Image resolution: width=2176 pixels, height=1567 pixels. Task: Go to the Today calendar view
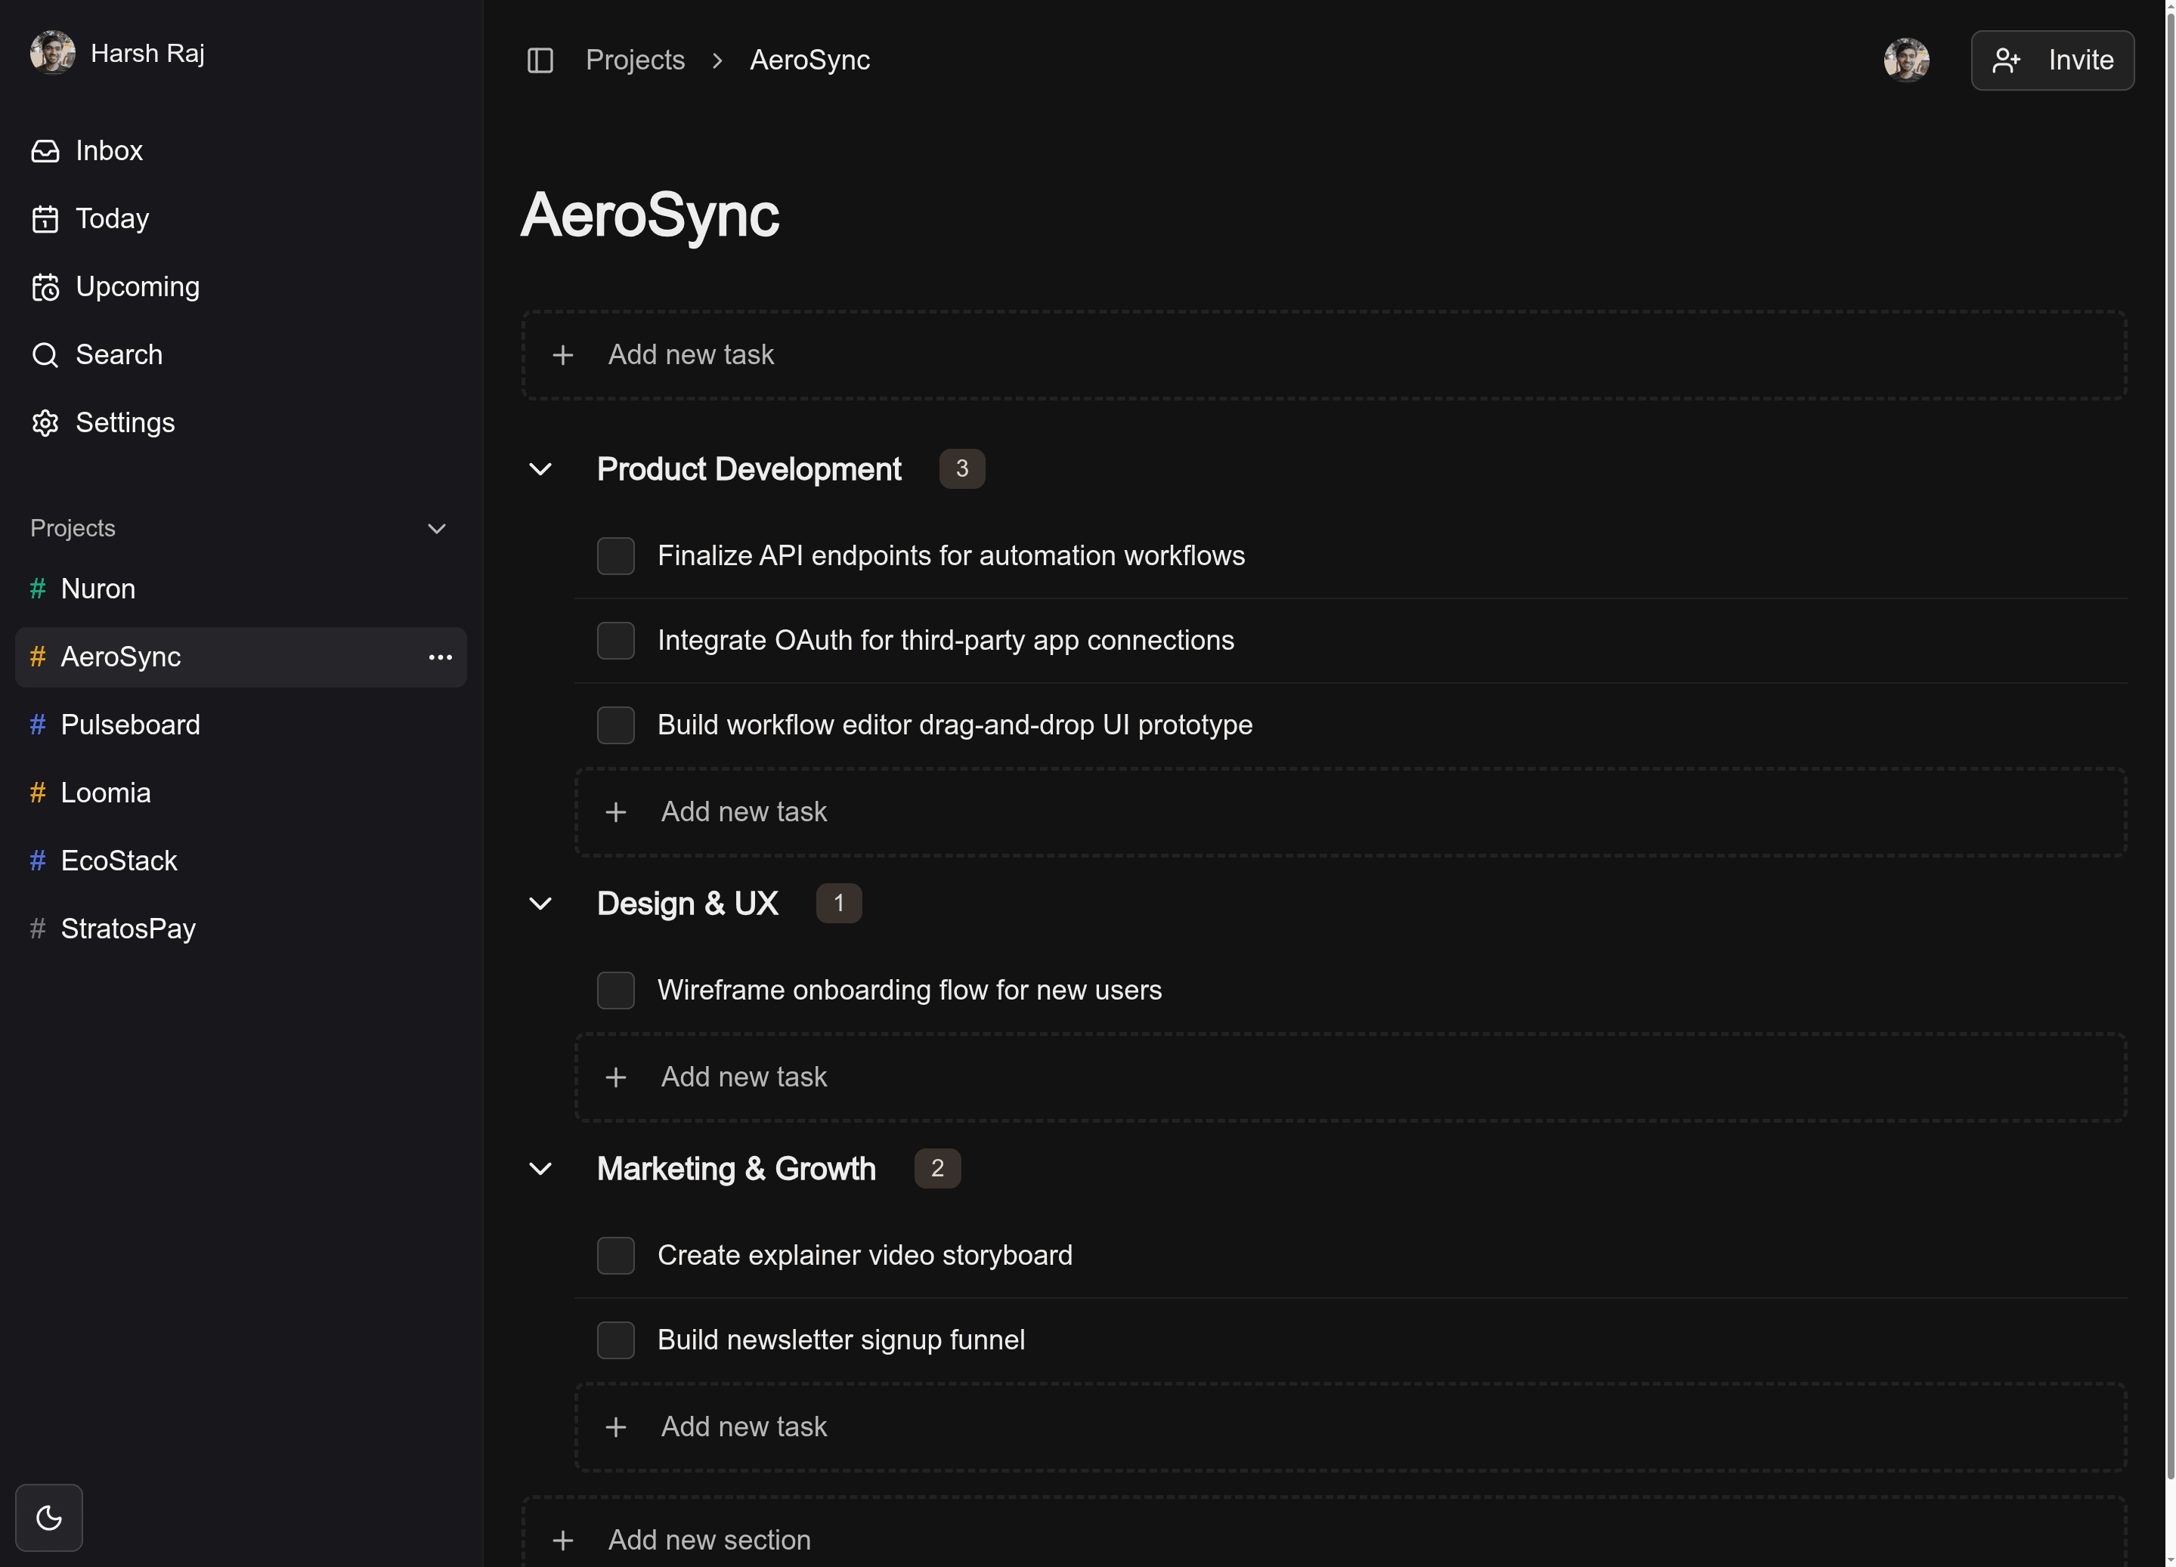point(111,218)
